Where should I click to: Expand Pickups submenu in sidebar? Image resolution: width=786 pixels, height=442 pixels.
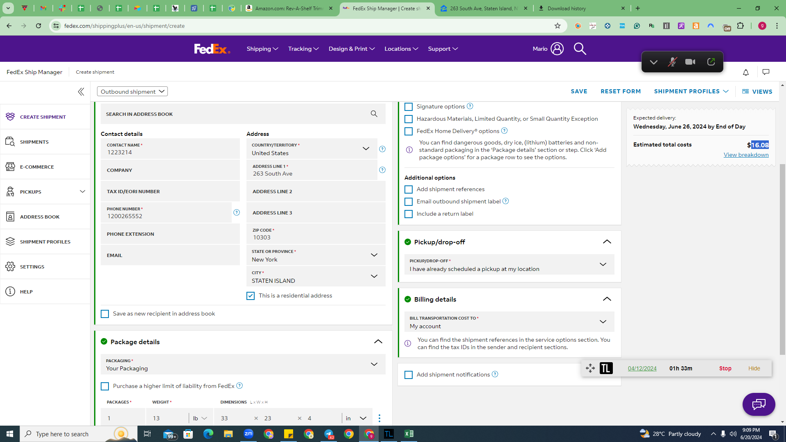[82, 192]
